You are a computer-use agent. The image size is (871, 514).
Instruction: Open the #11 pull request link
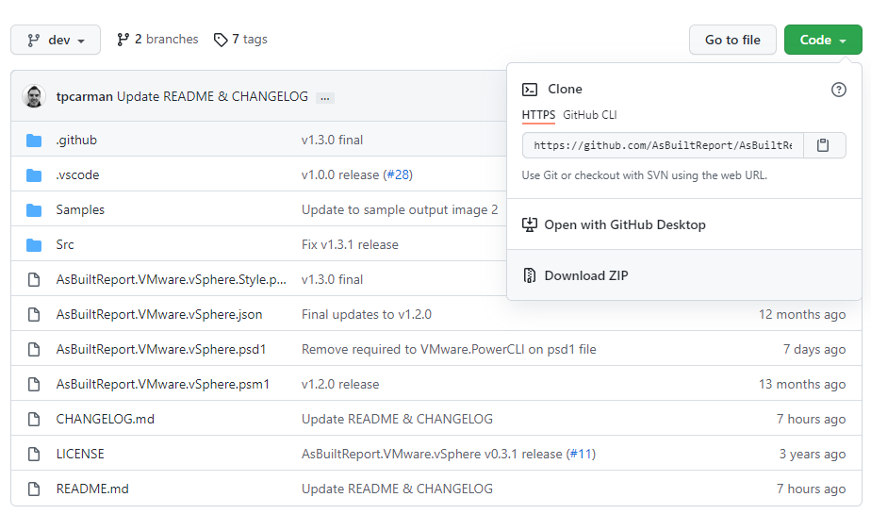(x=581, y=454)
